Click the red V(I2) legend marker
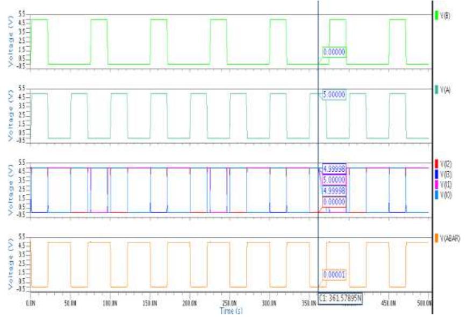 click(x=436, y=164)
